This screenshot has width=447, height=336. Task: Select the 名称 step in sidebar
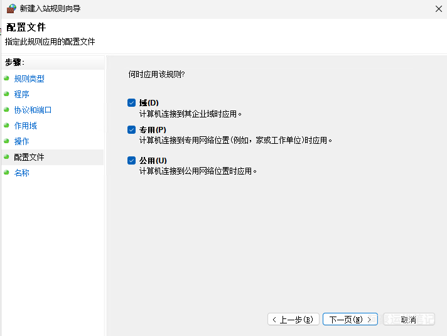(22, 173)
